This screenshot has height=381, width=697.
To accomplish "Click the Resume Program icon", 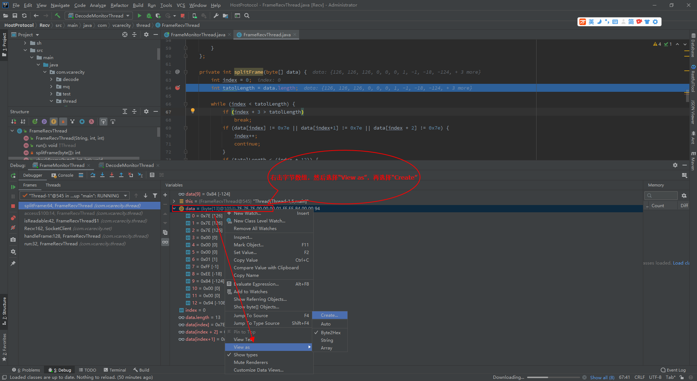I will [x=13, y=187].
